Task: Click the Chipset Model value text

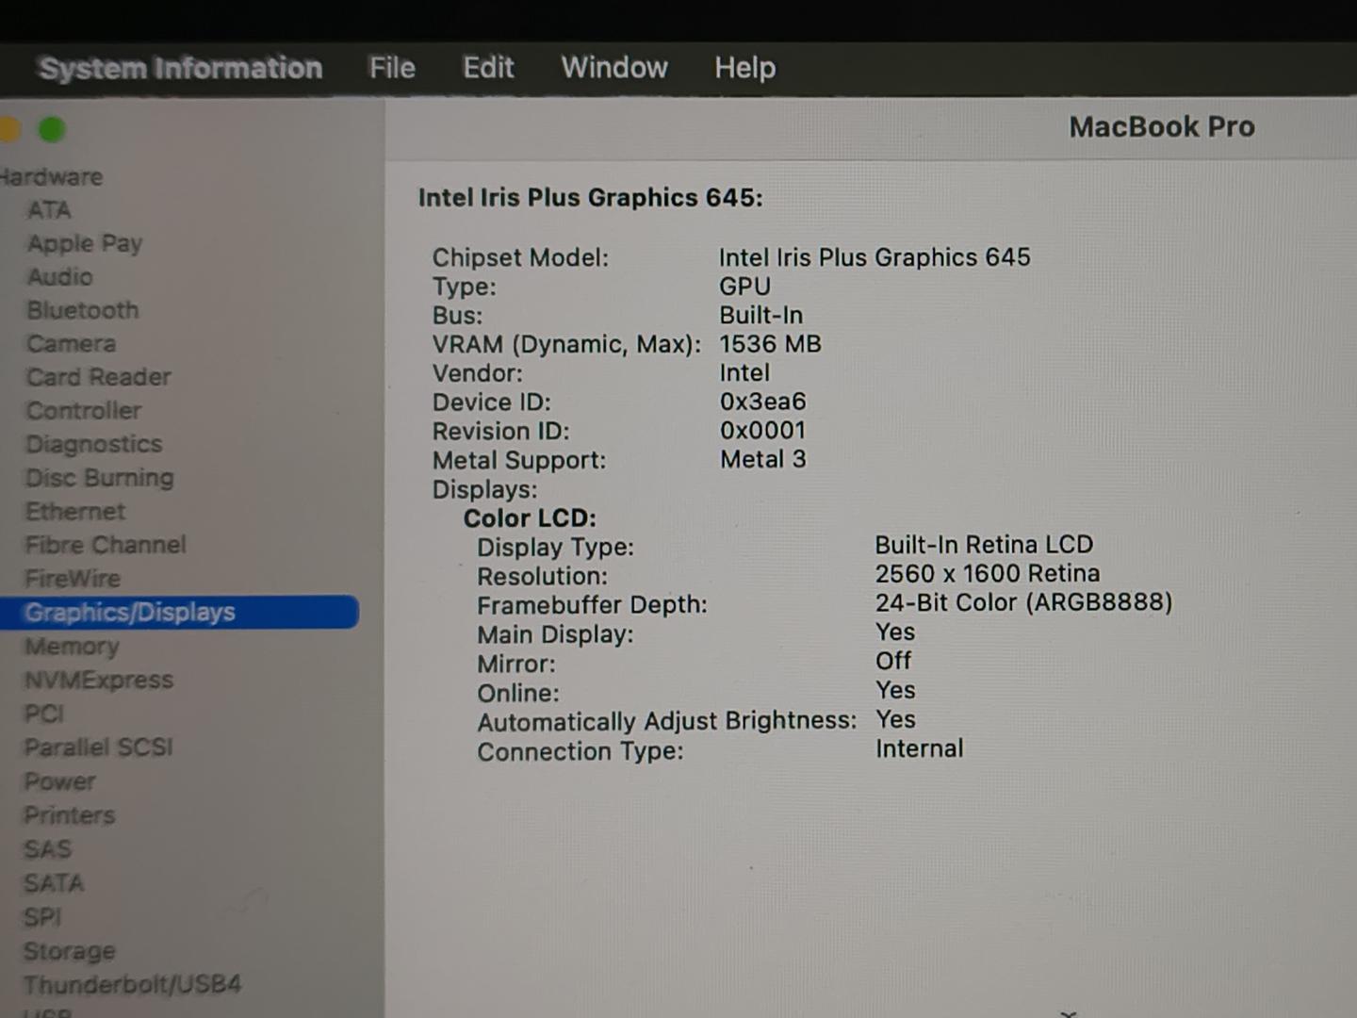Action: [x=875, y=257]
